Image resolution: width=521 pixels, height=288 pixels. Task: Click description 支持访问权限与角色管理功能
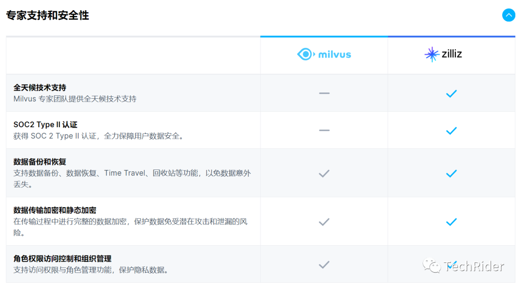coord(91,270)
